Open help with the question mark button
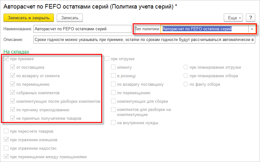 pyautogui.click(x=250, y=18)
